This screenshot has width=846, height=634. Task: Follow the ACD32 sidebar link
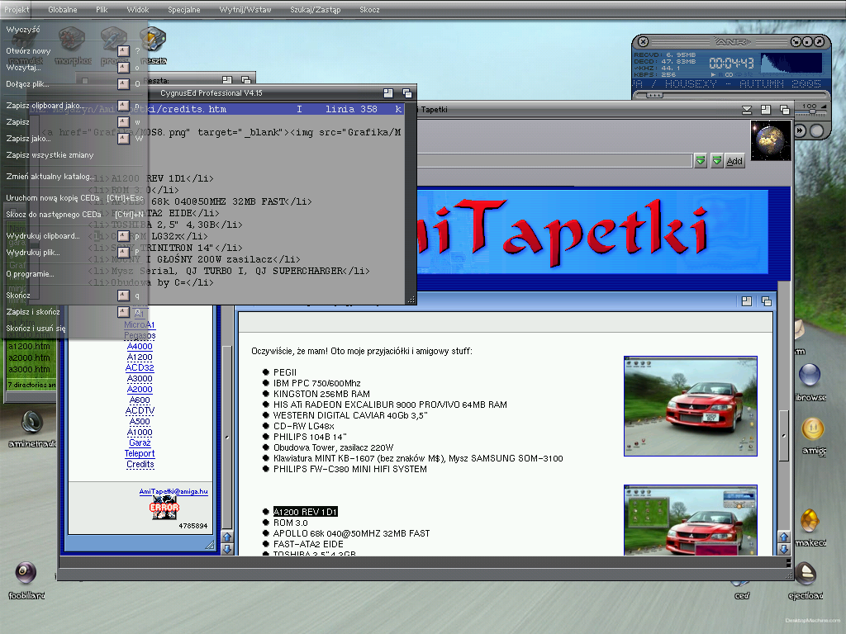click(x=140, y=367)
